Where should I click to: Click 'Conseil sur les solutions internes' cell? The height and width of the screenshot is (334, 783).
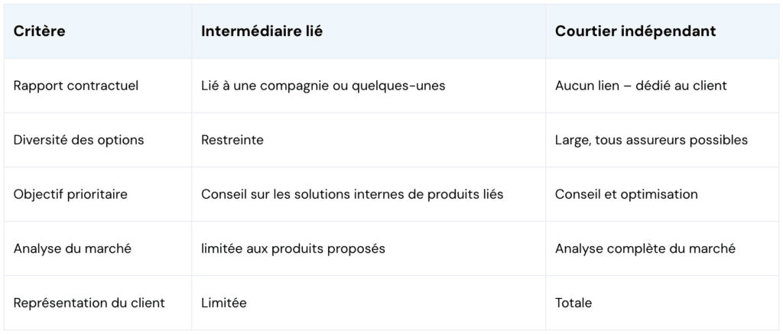click(352, 194)
